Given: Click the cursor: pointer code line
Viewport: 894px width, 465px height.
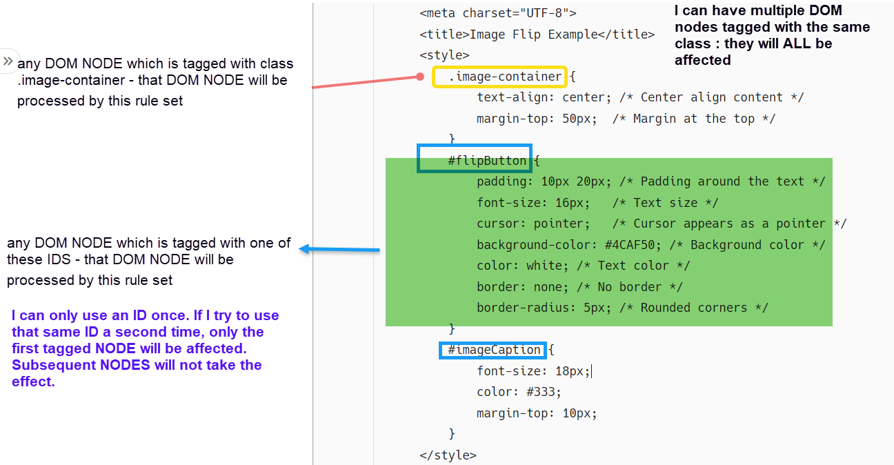Looking at the screenshot, I should (x=661, y=224).
